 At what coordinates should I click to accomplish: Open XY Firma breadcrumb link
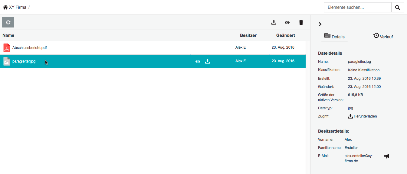pyautogui.click(x=18, y=7)
